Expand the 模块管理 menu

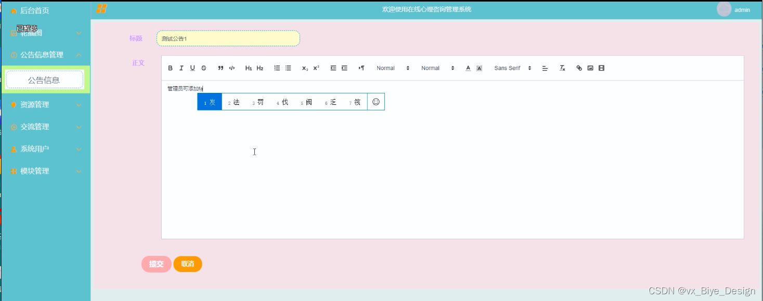[x=46, y=171]
